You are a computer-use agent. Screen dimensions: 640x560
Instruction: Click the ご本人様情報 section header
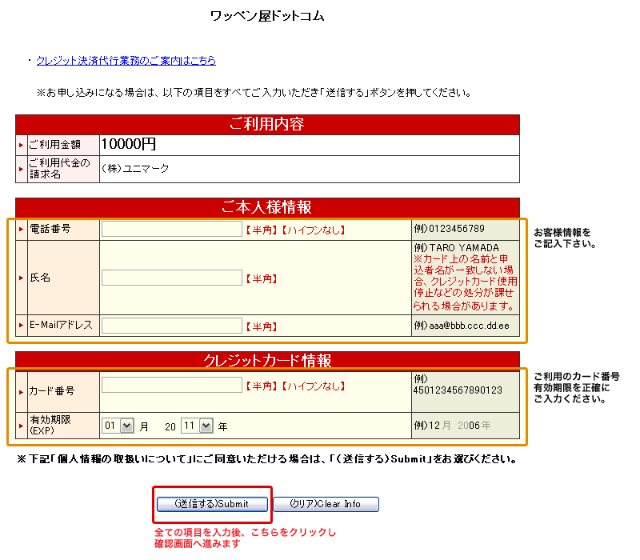pyautogui.click(x=267, y=207)
